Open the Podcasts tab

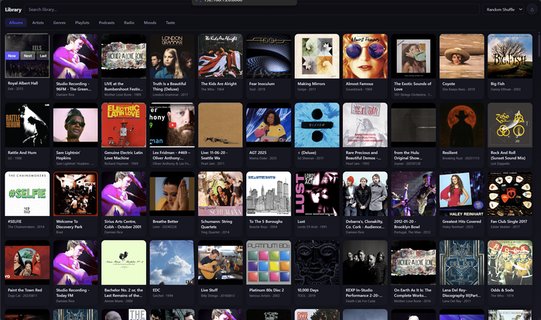coord(107,23)
